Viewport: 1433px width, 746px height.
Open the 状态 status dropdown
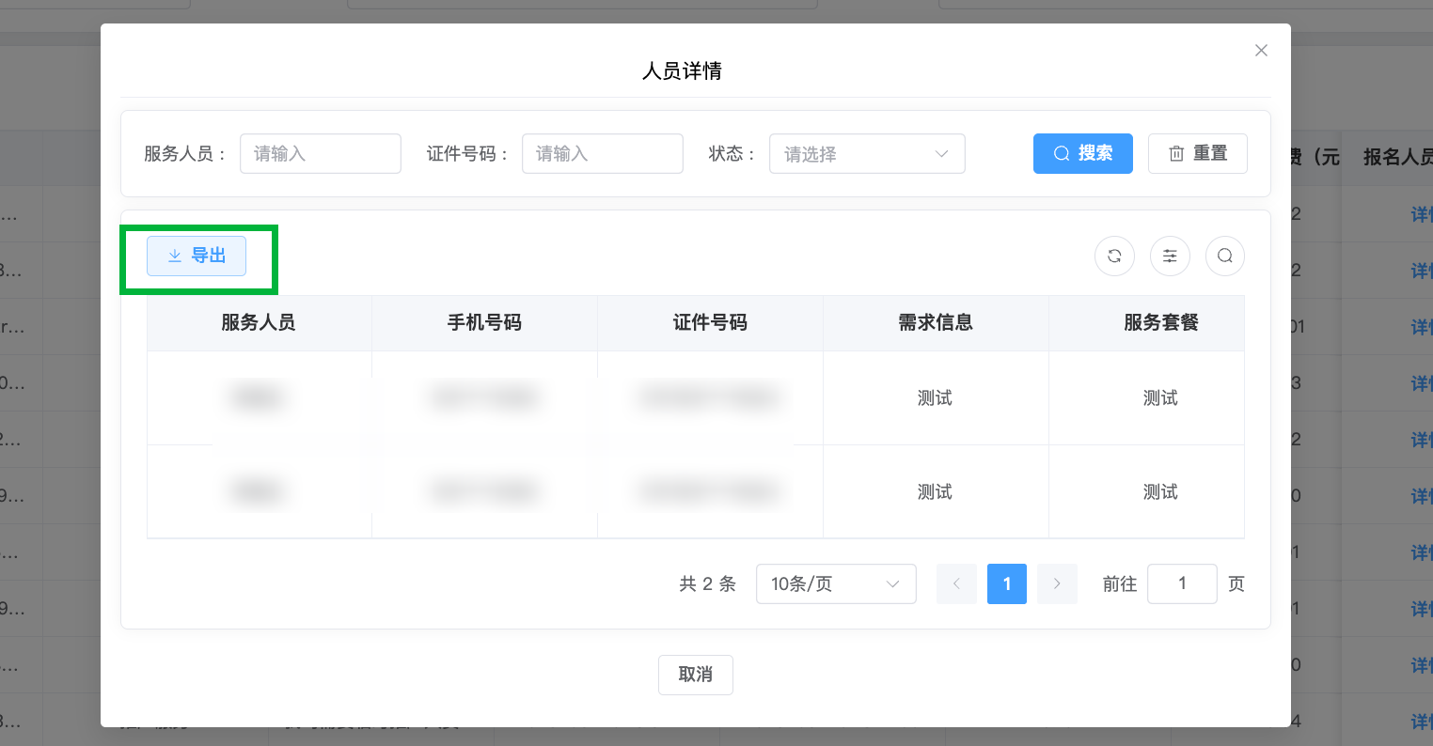[866, 154]
